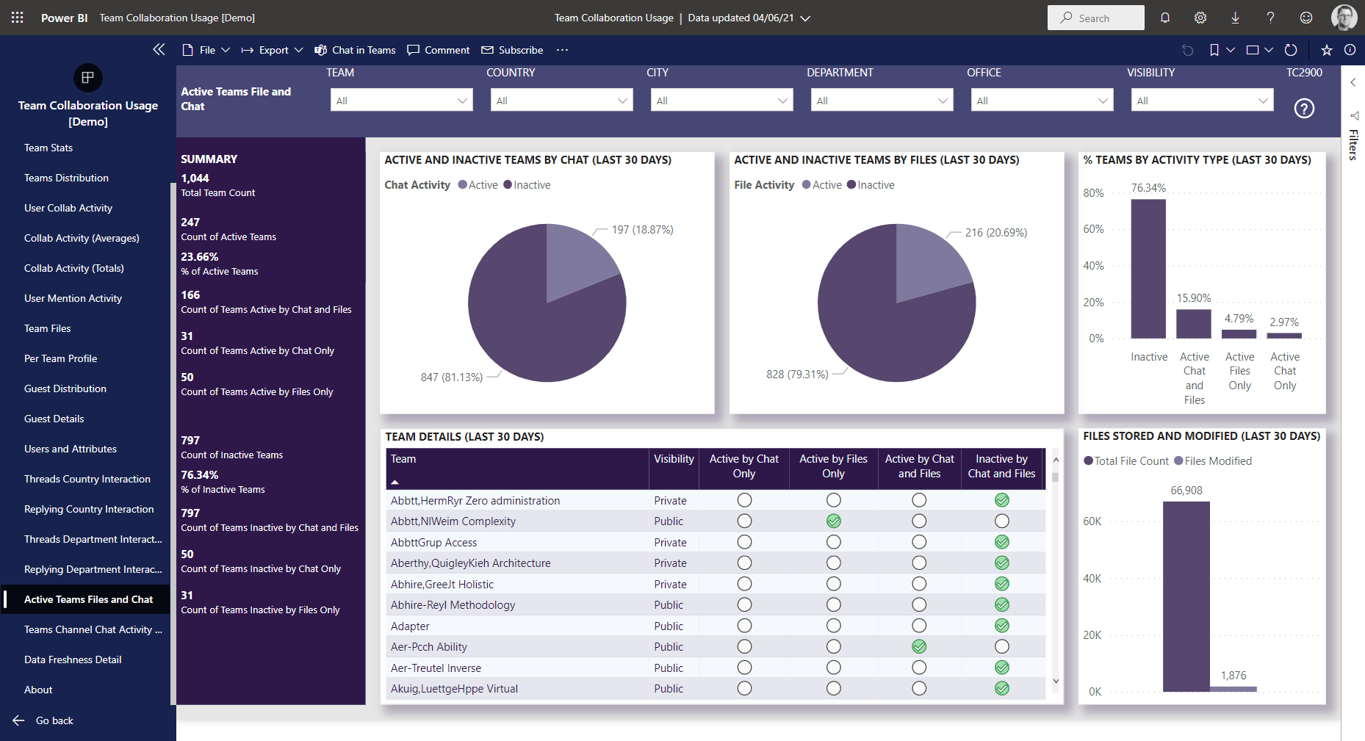The height and width of the screenshot is (741, 1365).
Task: Click the Search box in header
Action: (x=1096, y=18)
